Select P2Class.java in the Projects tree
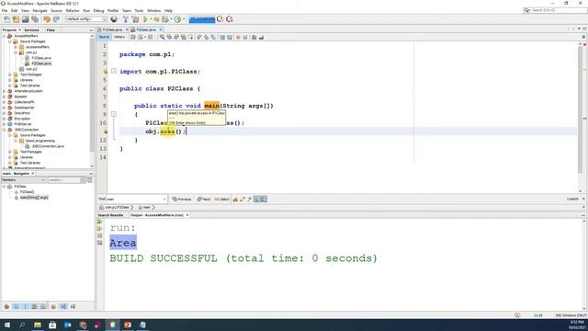The width and height of the screenshot is (588, 331). (40, 63)
